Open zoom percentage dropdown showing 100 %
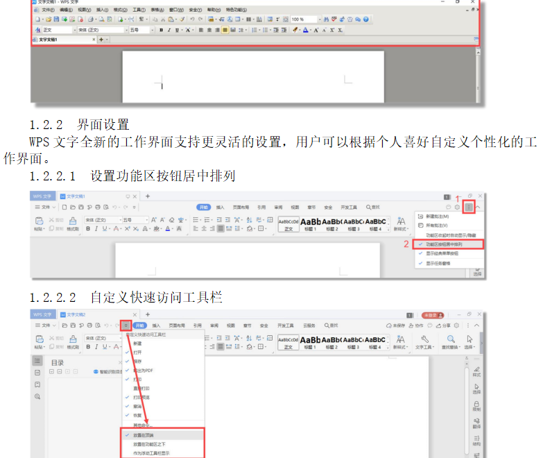 tap(302, 19)
